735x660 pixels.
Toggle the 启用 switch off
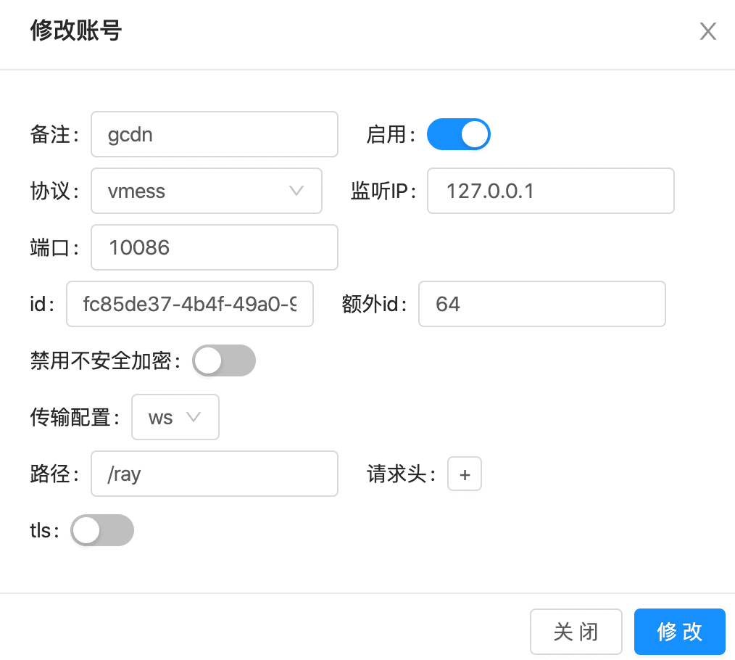coord(459,134)
